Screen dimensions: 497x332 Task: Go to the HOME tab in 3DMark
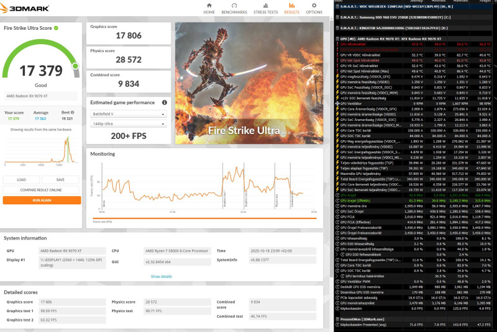tap(209, 9)
